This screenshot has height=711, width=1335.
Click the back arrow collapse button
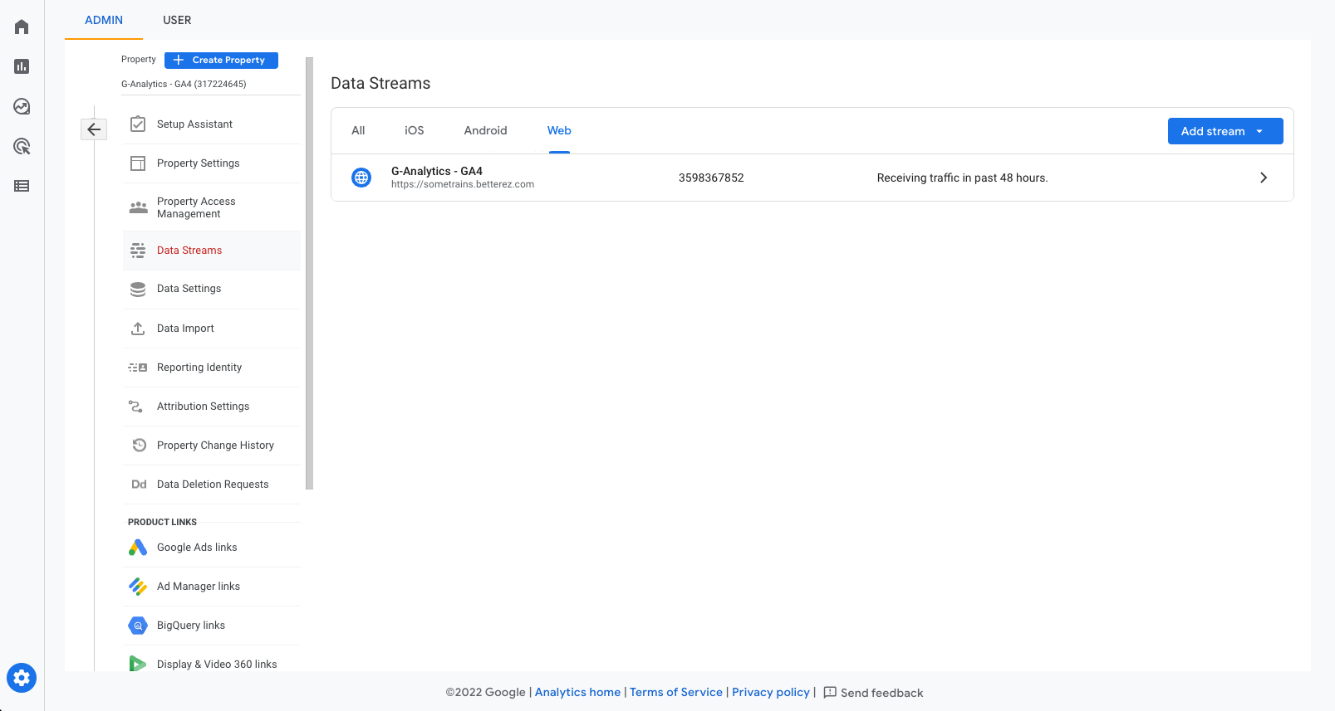(94, 129)
